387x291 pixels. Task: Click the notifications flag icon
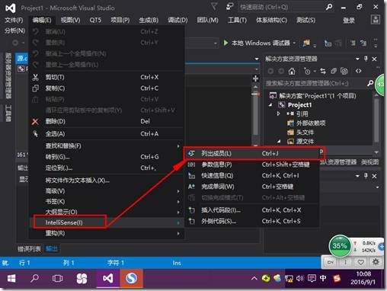(214, 7)
